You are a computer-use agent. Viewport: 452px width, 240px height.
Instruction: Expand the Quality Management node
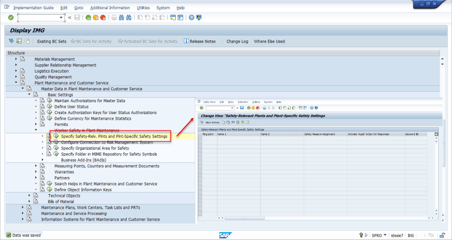click(x=16, y=77)
